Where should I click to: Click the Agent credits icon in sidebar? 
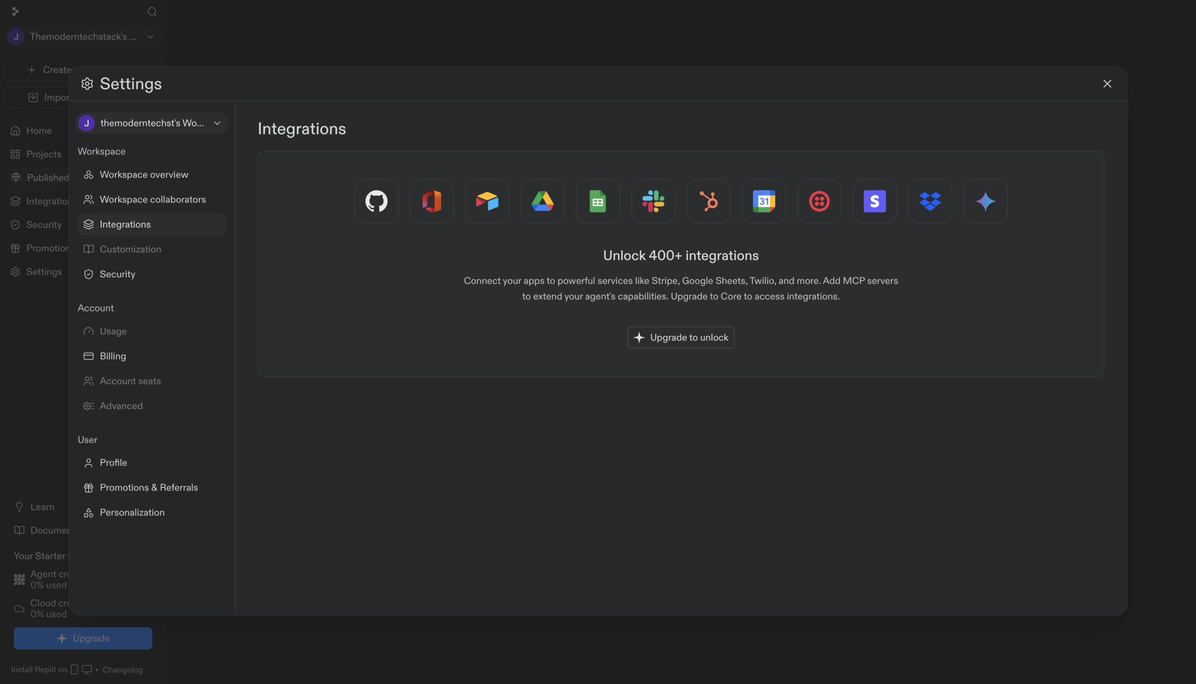coord(19,580)
